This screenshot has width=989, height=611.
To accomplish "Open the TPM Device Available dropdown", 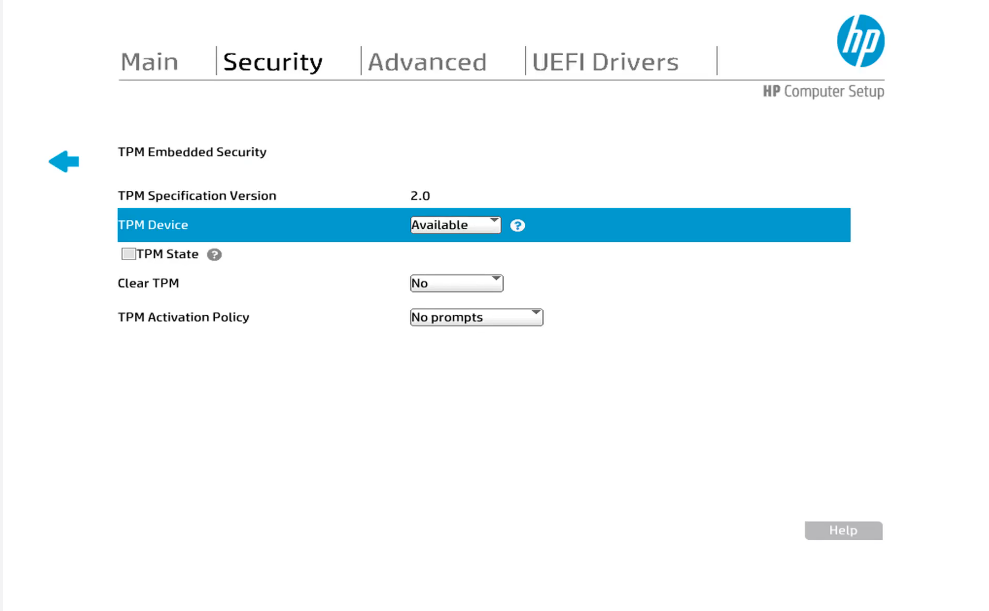I will (x=455, y=225).
